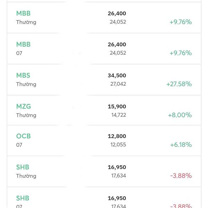Select the +6.18% change for OCB
This screenshot has height=208, width=208.
[x=181, y=145]
